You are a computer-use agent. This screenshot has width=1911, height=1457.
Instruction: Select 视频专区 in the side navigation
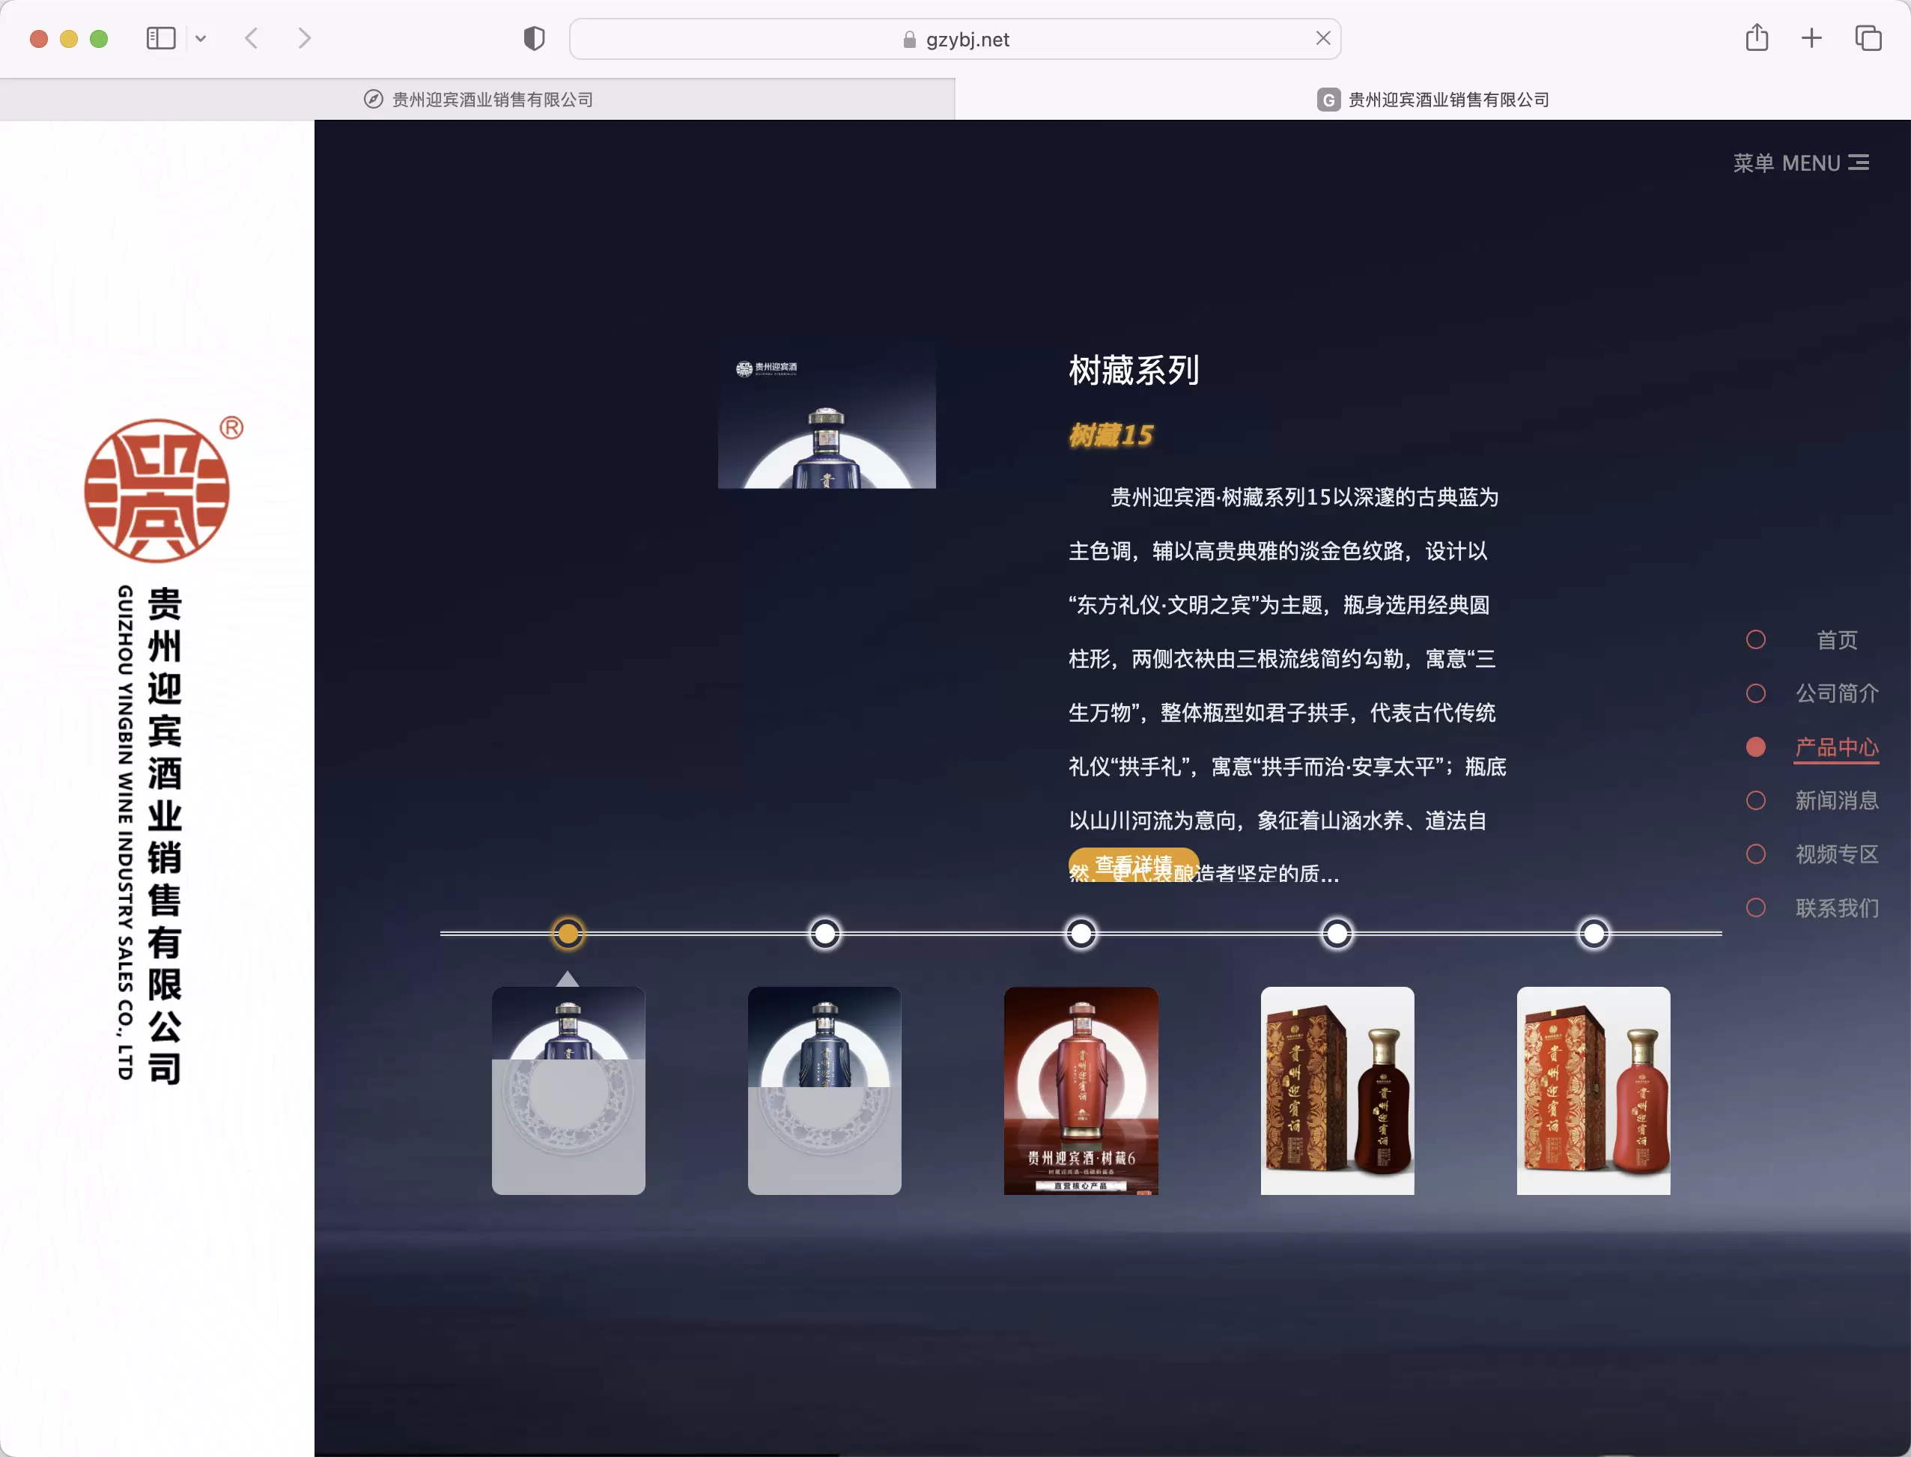1838,854
